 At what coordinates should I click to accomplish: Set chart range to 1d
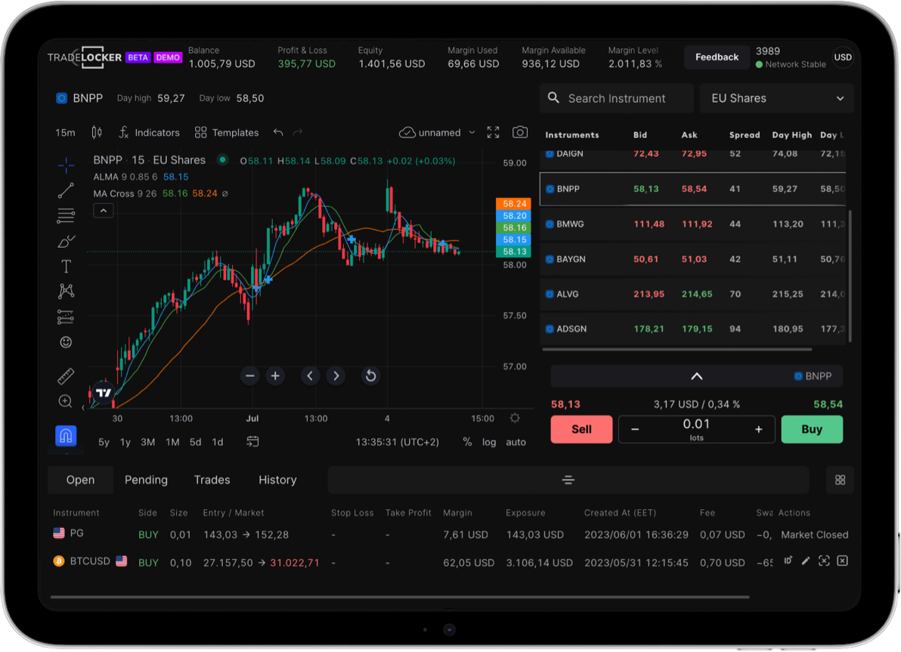pyautogui.click(x=218, y=442)
